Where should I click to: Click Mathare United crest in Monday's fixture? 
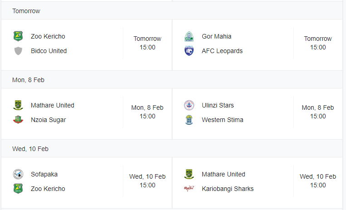coord(18,105)
